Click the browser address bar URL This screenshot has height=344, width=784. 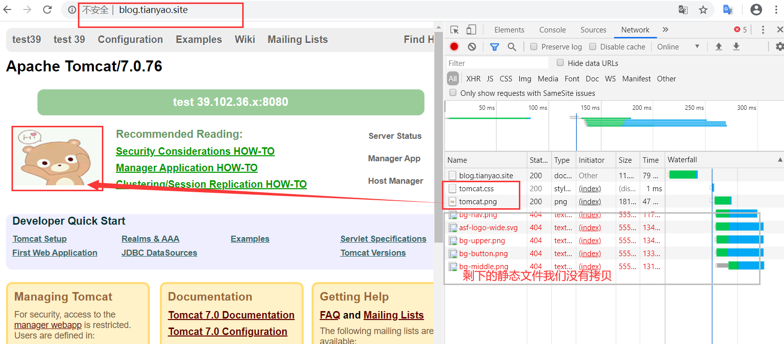(x=153, y=10)
